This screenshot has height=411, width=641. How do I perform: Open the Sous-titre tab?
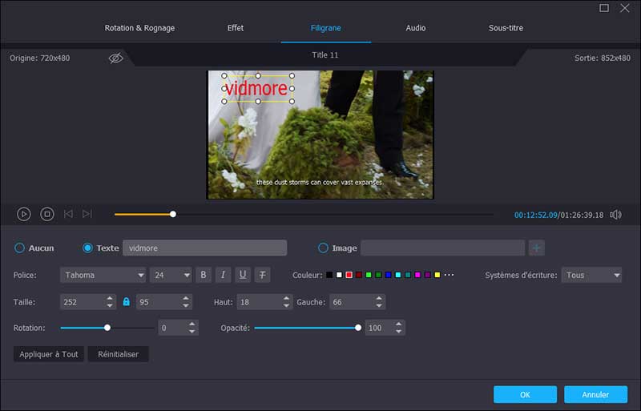point(506,28)
